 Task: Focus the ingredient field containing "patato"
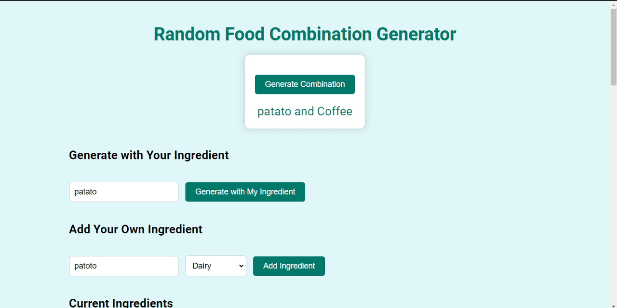[x=123, y=192]
